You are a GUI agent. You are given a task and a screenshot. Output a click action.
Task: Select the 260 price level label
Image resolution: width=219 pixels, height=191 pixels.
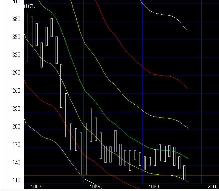click(16, 91)
